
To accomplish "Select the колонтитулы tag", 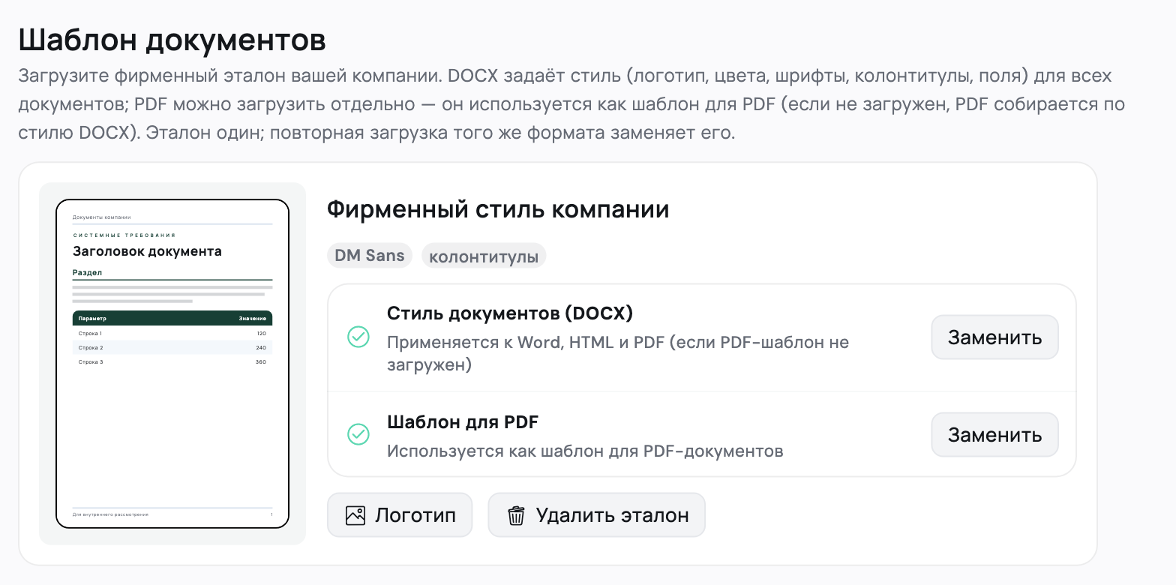I will tap(484, 256).
